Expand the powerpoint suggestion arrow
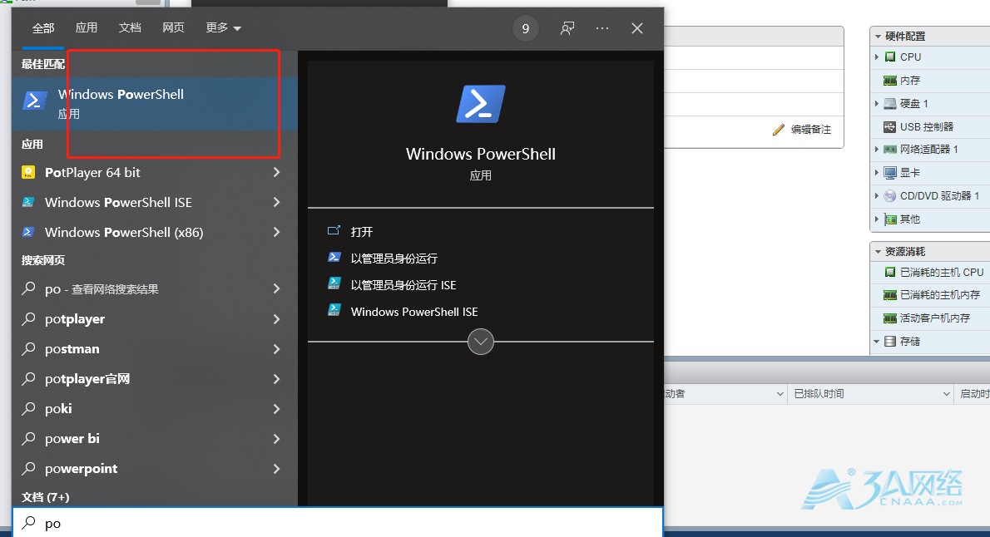This screenshot has width=990, height=537. [x=276, y=468]
